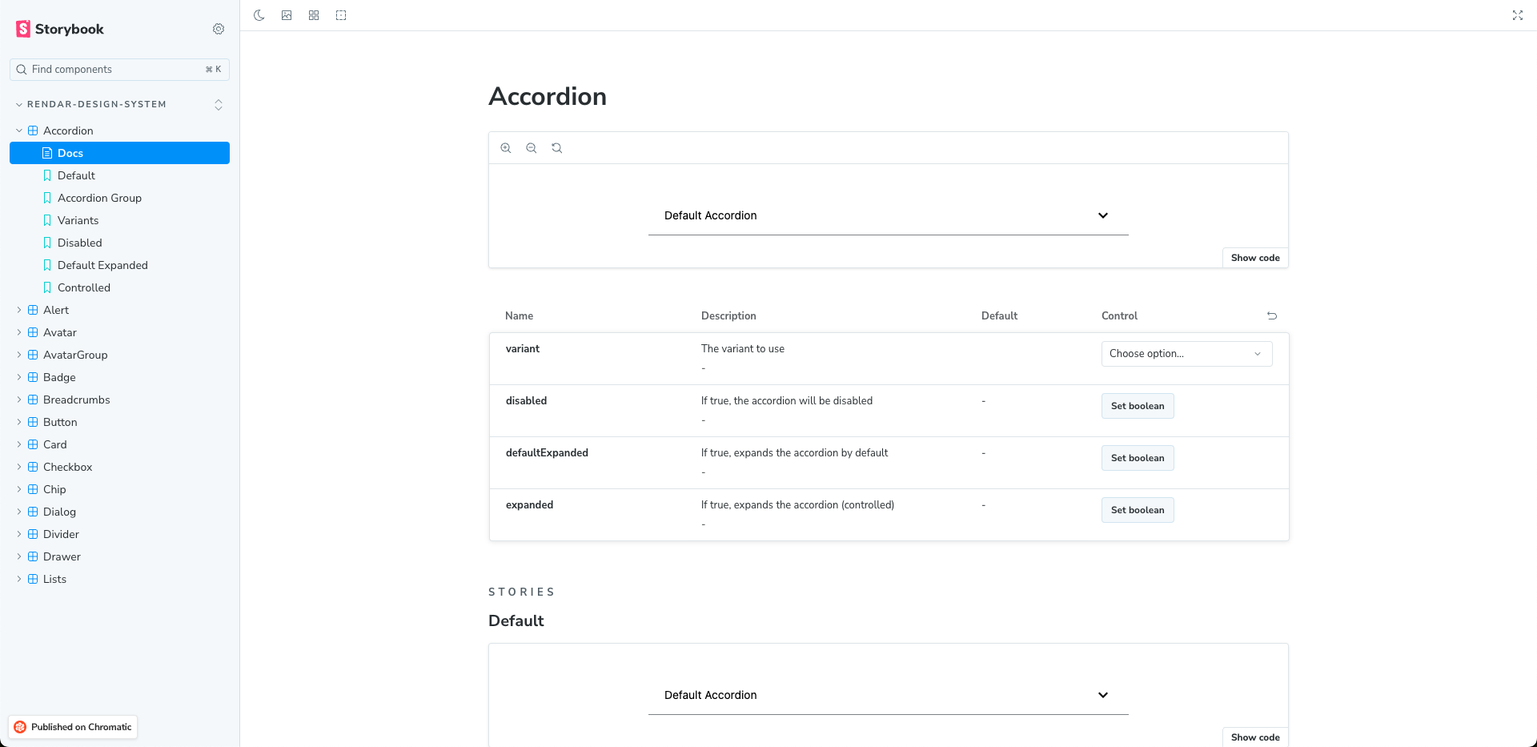Open the variant Choose option dropdown
This screenshot has width=1537, height=747.
pos(1186,354)
